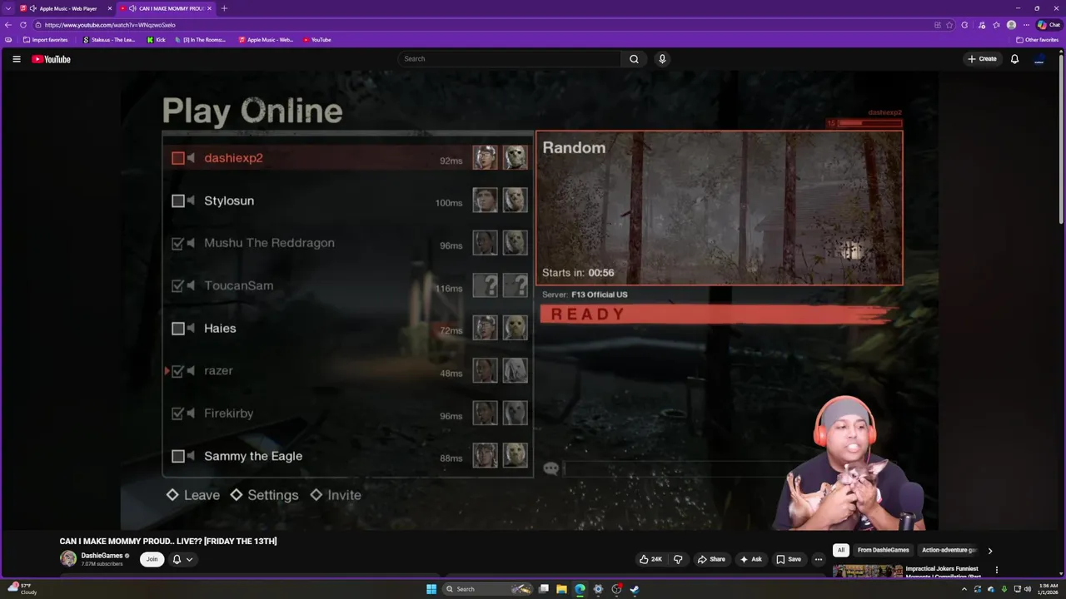
Task: Open DashieGames channel name link
Action: coord(102,555)
